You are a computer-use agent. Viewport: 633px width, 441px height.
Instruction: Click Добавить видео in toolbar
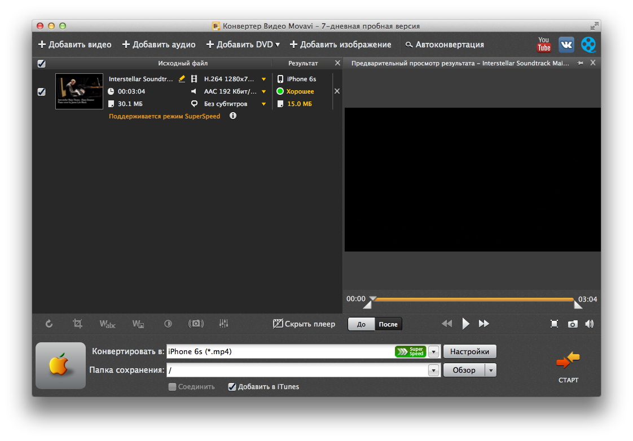74,45
